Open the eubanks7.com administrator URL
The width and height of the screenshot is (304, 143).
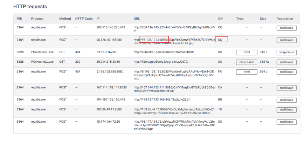click(164, 52)
